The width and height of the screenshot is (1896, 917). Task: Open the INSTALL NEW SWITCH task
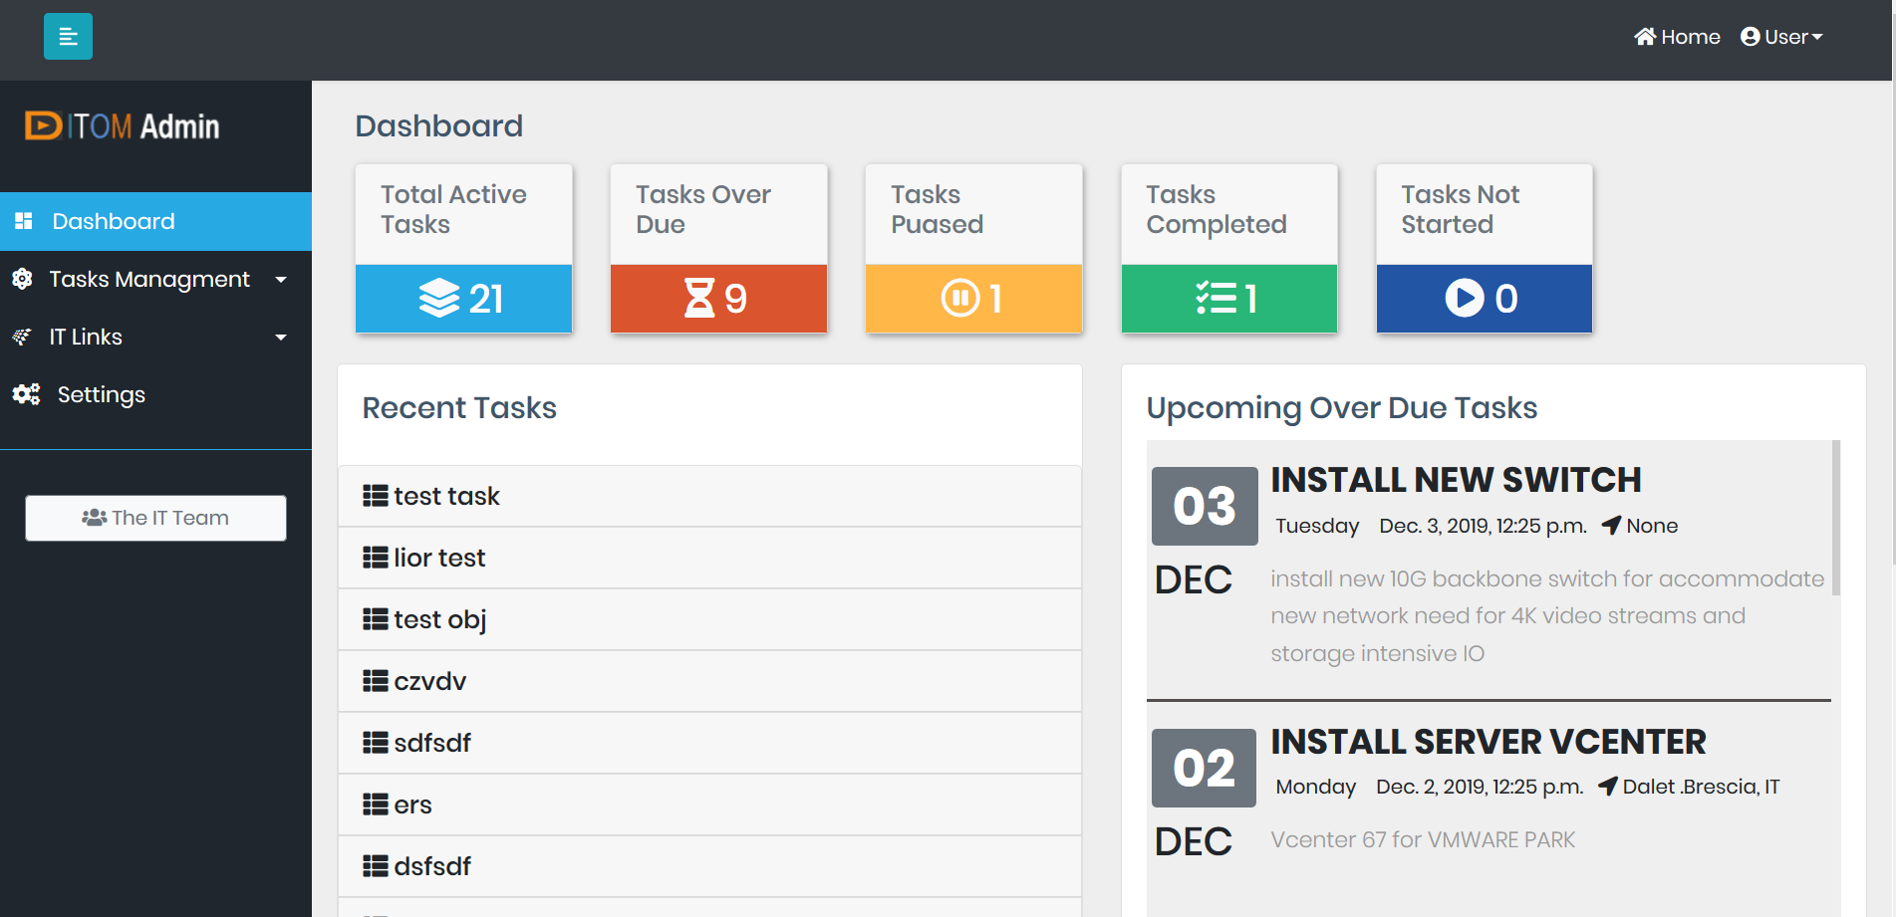[1456, 479]
